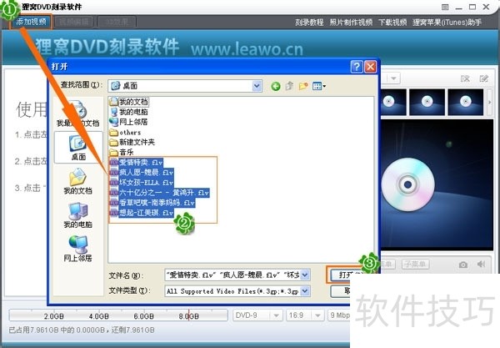Open the 9 Mbps bitrate dropdown
The height and width of the screenshot is (348, 500).
coord(340,315)
